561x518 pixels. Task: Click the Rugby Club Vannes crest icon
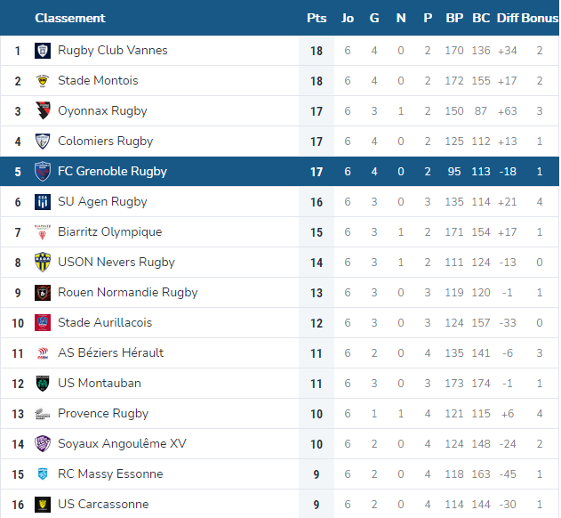coord(42,51)
